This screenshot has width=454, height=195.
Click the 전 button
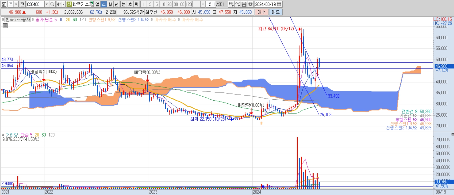pyautogui.click(x=22, y=4)
